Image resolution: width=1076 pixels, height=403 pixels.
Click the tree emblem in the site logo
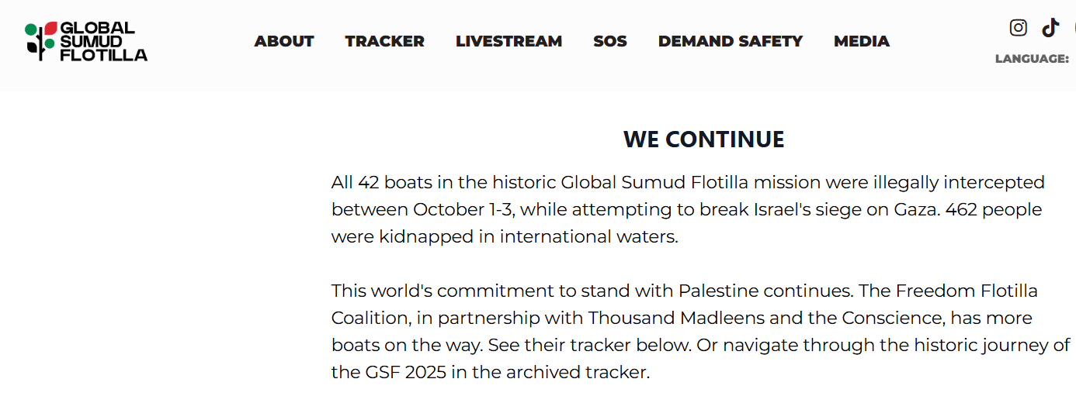click(x=40, y=41)
